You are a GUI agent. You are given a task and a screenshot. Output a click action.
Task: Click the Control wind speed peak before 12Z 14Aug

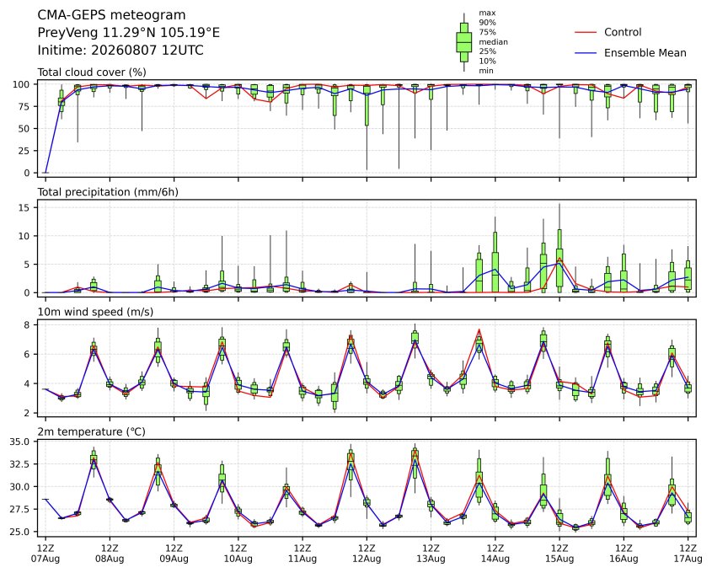tap(479, 329)
